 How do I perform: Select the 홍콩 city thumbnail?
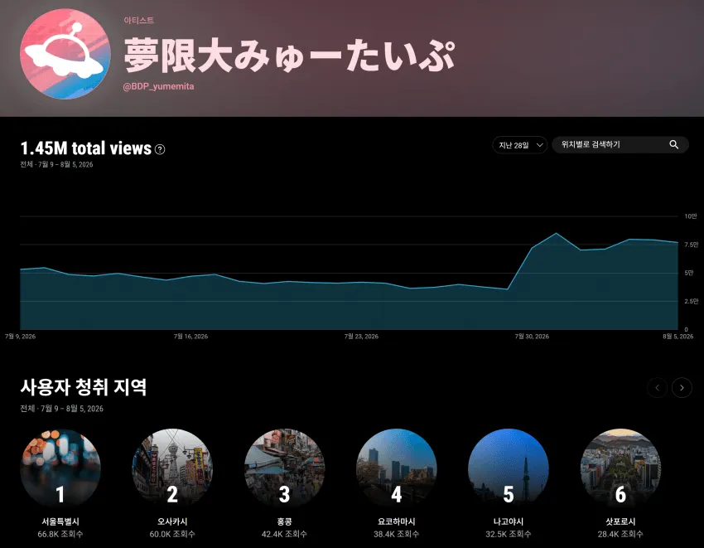[284, 468]
